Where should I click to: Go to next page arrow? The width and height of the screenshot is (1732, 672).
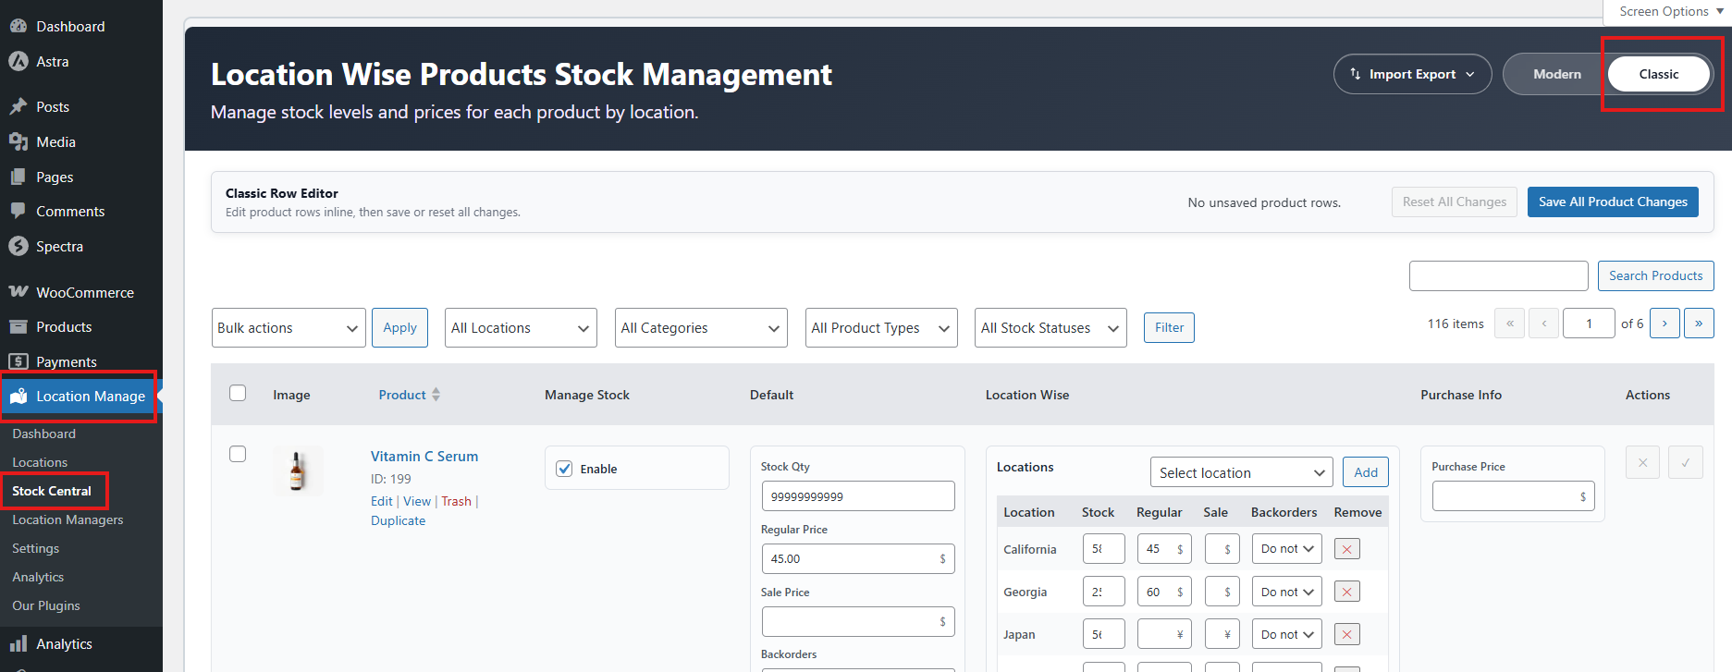click(x=1664, y=324)
